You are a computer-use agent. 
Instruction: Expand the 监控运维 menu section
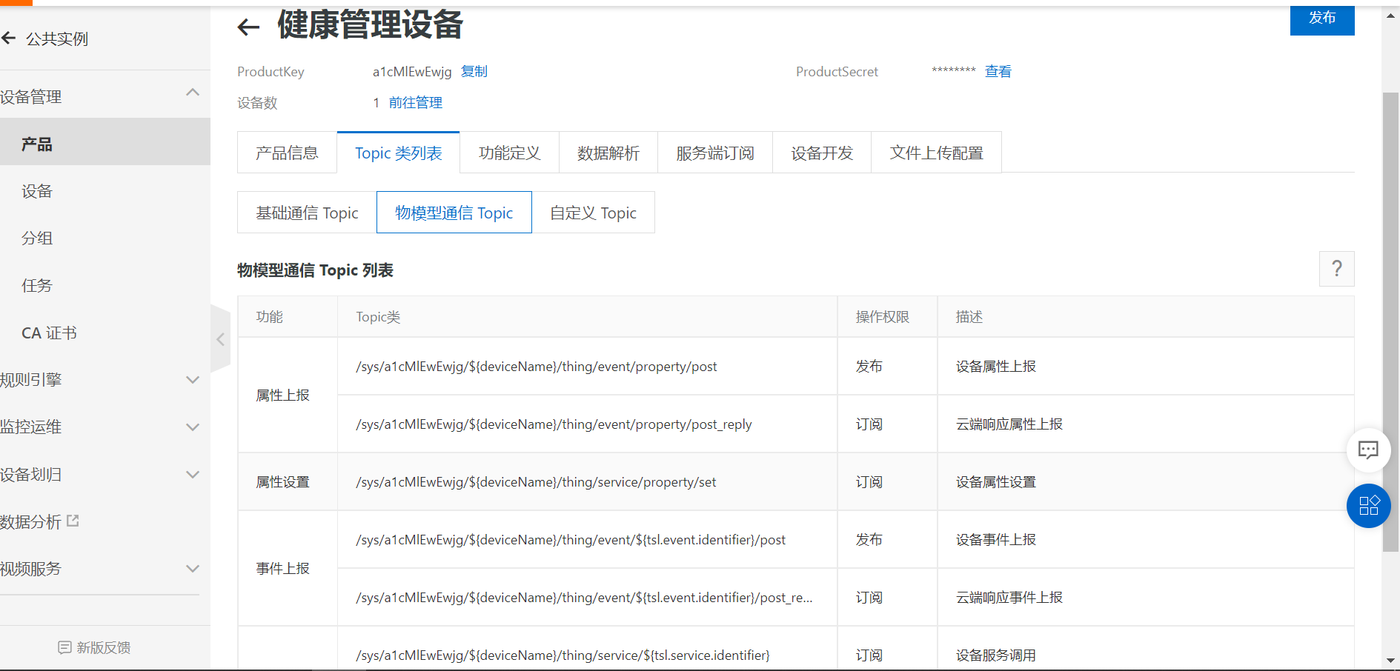tap(193, 427)
